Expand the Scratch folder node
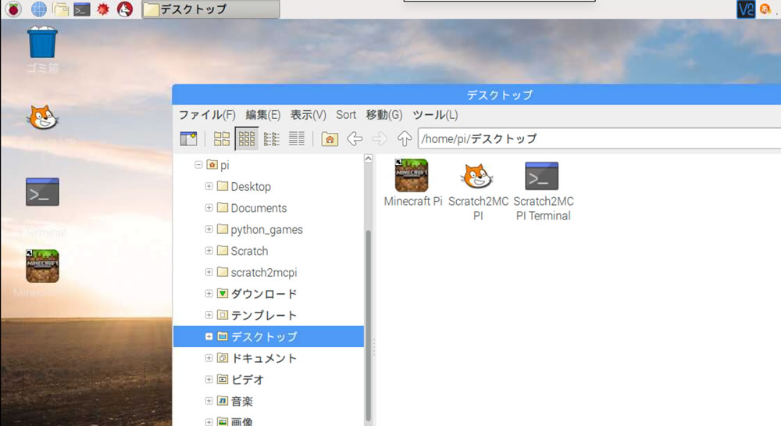Viewport: 781px width, 426px height. pos(209,251)
